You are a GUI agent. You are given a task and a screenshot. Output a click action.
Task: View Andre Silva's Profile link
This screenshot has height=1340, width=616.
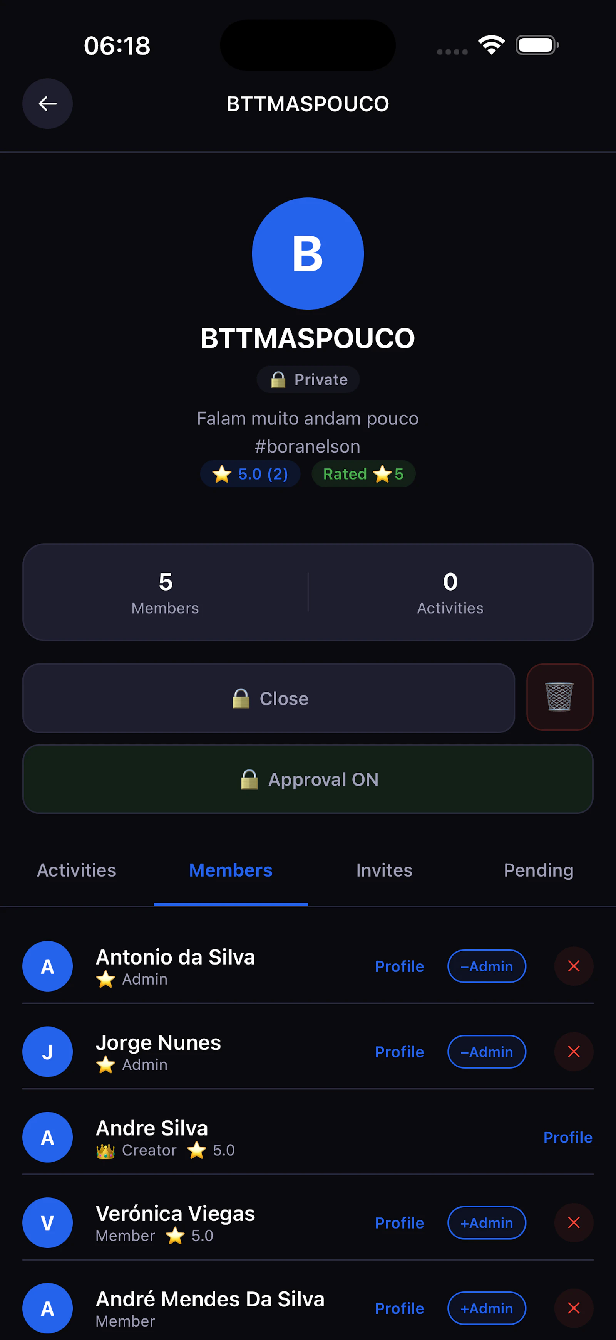[x=568, y=1137]
